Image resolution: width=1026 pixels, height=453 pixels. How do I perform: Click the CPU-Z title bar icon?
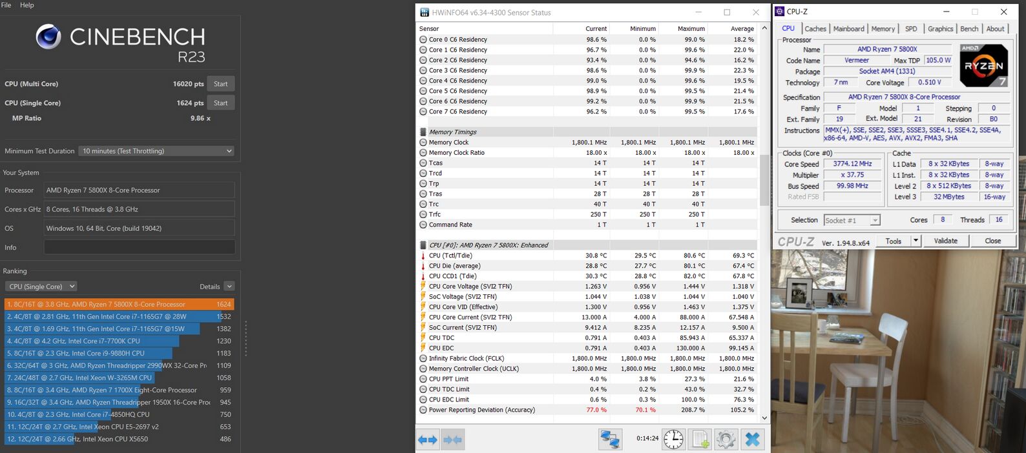coord(780,12)
